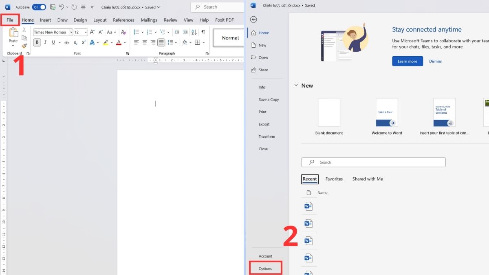Click the Increase Indent icon
This screenshot has width=489, height=275.
185,32
